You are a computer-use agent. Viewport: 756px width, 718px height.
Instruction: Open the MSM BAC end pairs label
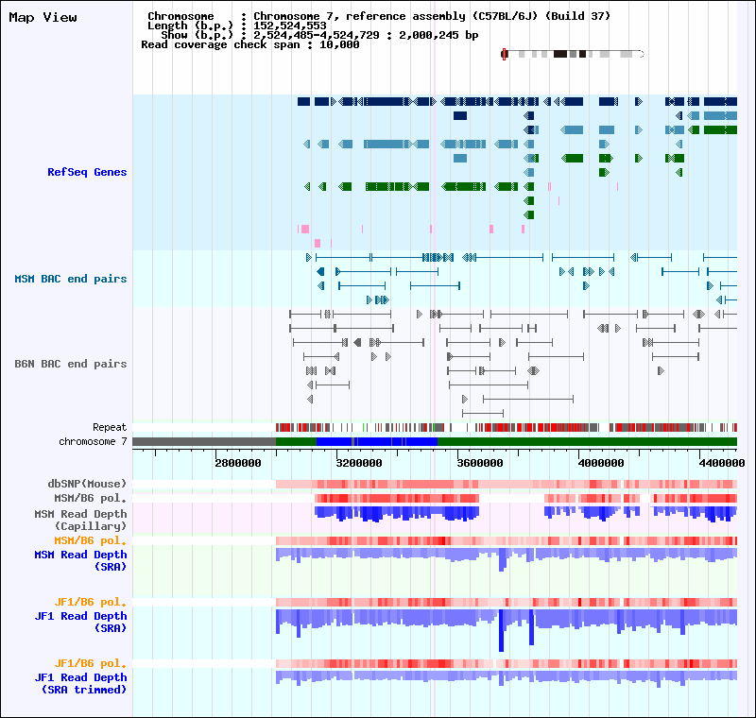(70, 279)
